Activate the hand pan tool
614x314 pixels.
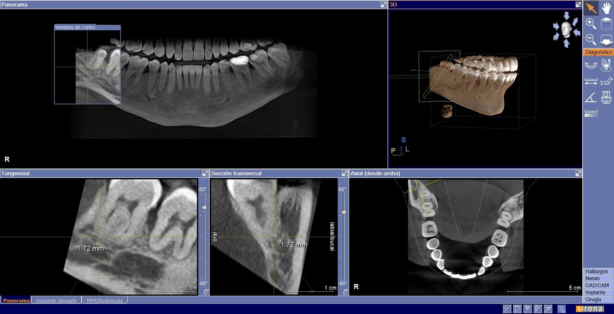[606, 8]
